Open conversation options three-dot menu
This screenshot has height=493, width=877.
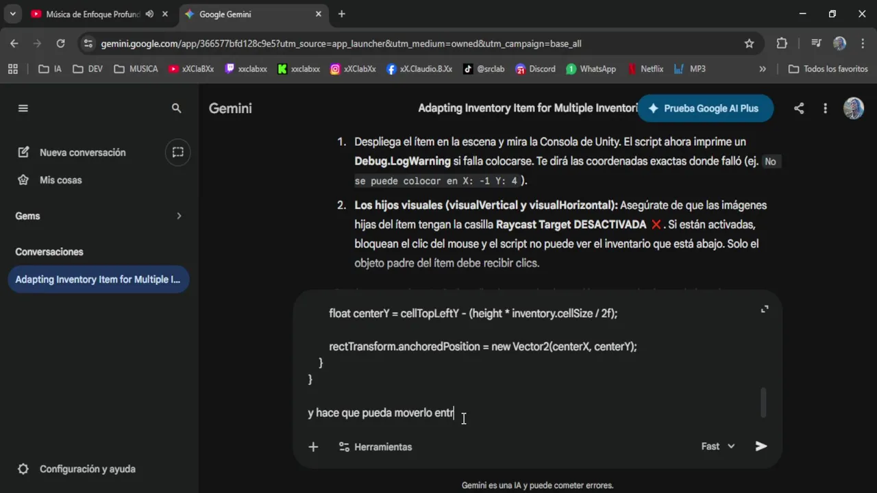point(826,108)
